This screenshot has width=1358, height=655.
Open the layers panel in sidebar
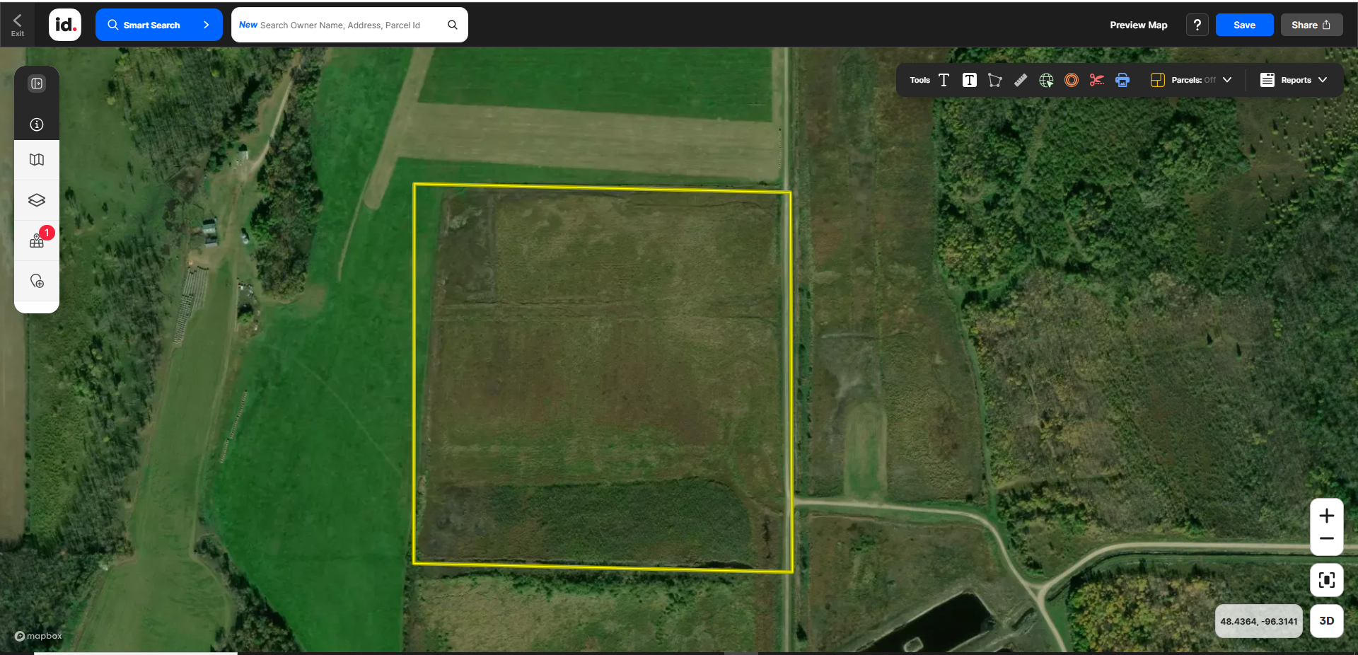pos(37,200)
